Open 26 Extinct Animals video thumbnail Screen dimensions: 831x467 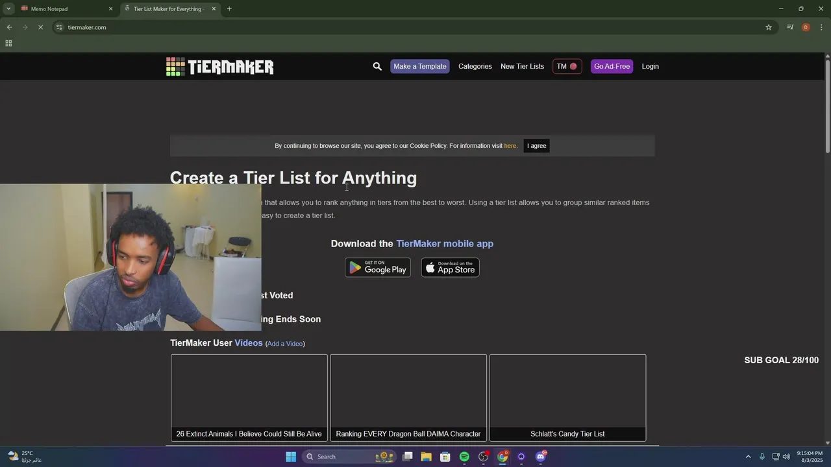click(x=249, y=398)
